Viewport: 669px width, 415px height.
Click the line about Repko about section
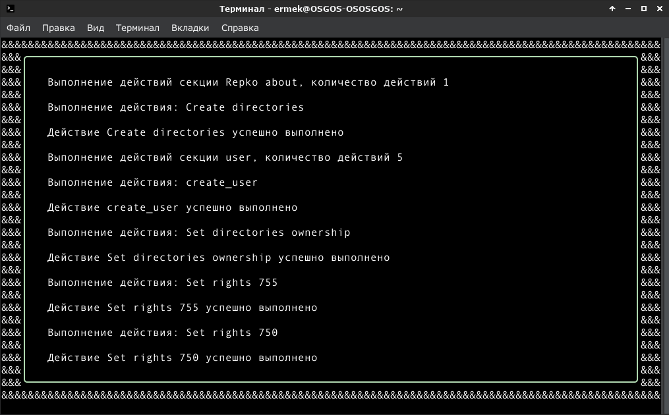(248, 82)
